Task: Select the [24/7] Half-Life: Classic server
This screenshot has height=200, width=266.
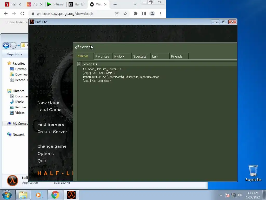Action: pyautogui.click(x=99, y=73)
